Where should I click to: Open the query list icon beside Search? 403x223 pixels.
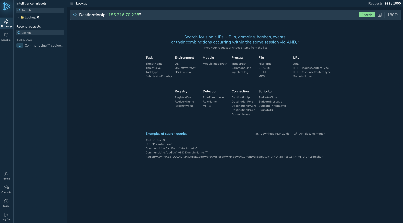[x=380, y=15]
